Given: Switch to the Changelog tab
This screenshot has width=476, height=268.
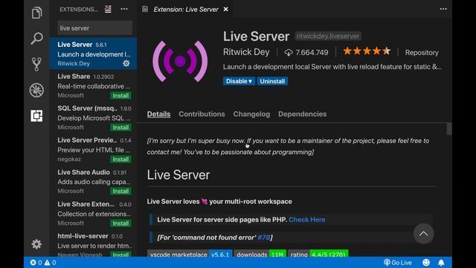Looking at the screenshot, I should point(251,114).
